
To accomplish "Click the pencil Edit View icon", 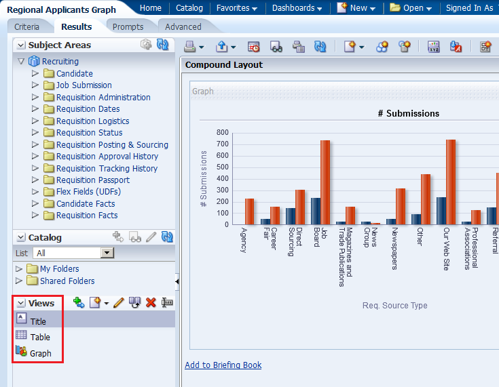I will (x=119, y=303).
